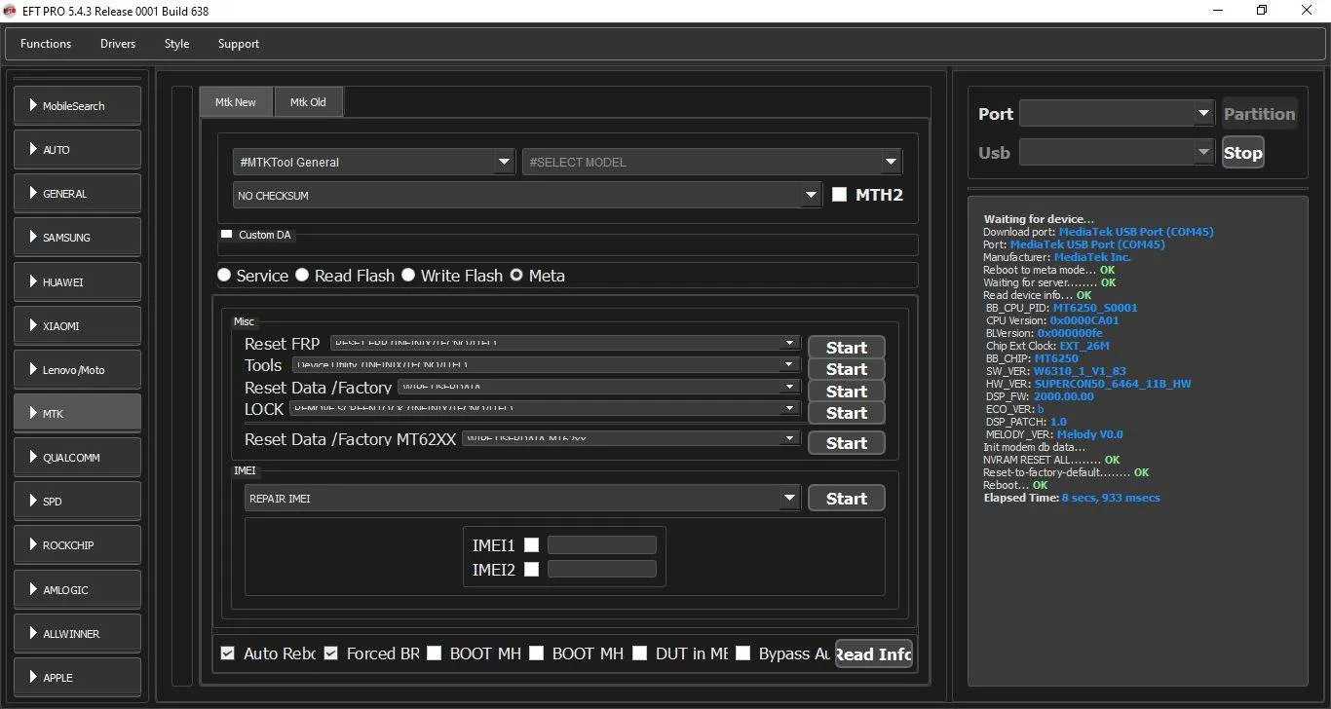Expand the REPAIR IMEI dropdown

[x=522, y=499]
